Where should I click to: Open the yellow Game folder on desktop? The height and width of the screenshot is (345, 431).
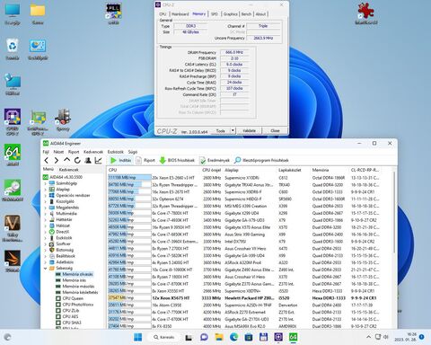pos(38,13)
